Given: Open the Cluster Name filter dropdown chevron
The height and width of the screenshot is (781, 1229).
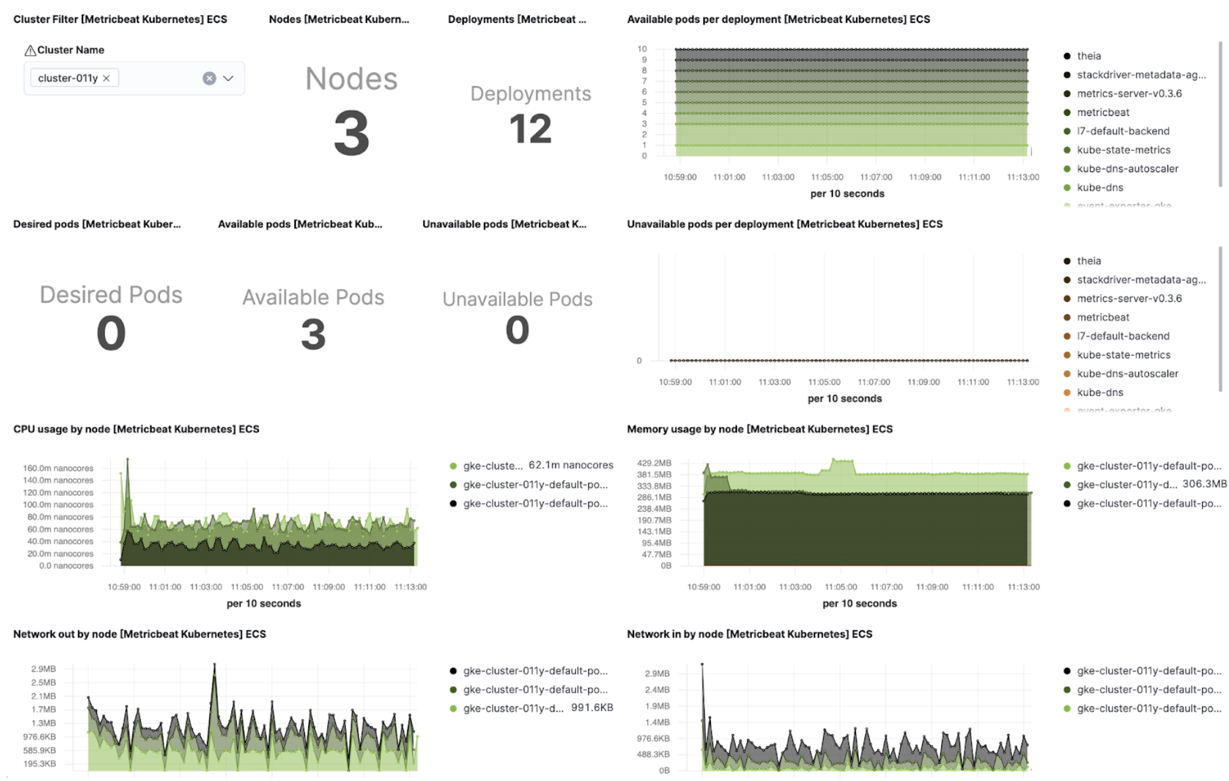Looking at the screenshot, I should click(x=228, y=78).
